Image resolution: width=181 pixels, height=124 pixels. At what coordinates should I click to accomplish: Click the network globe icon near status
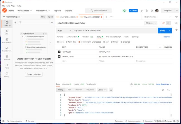pyautogui.click(x=131, y=84)
